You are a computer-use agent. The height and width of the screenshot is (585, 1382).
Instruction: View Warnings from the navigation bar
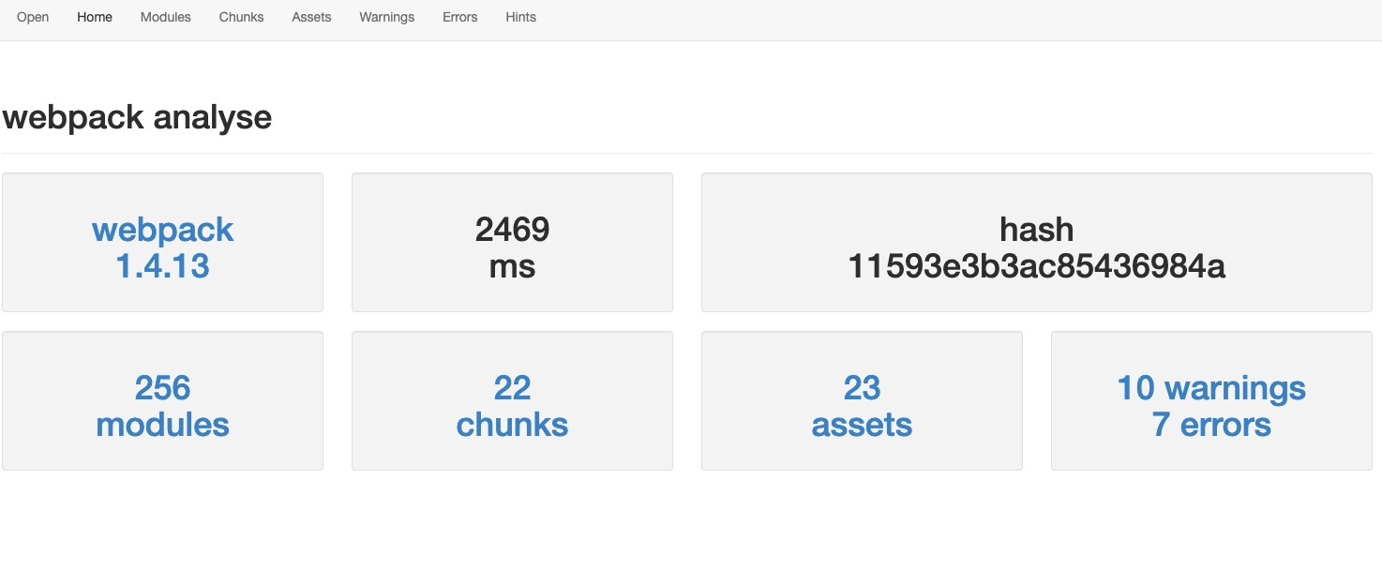pos(386,17)
